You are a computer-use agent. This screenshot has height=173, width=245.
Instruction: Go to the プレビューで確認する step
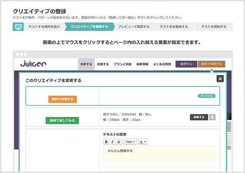pyautogui.click(x=133, y=27)
